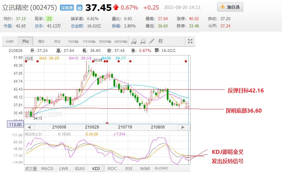Click the current price 37.45
This screenshot has height=175, width=282.
pos(98,8)
